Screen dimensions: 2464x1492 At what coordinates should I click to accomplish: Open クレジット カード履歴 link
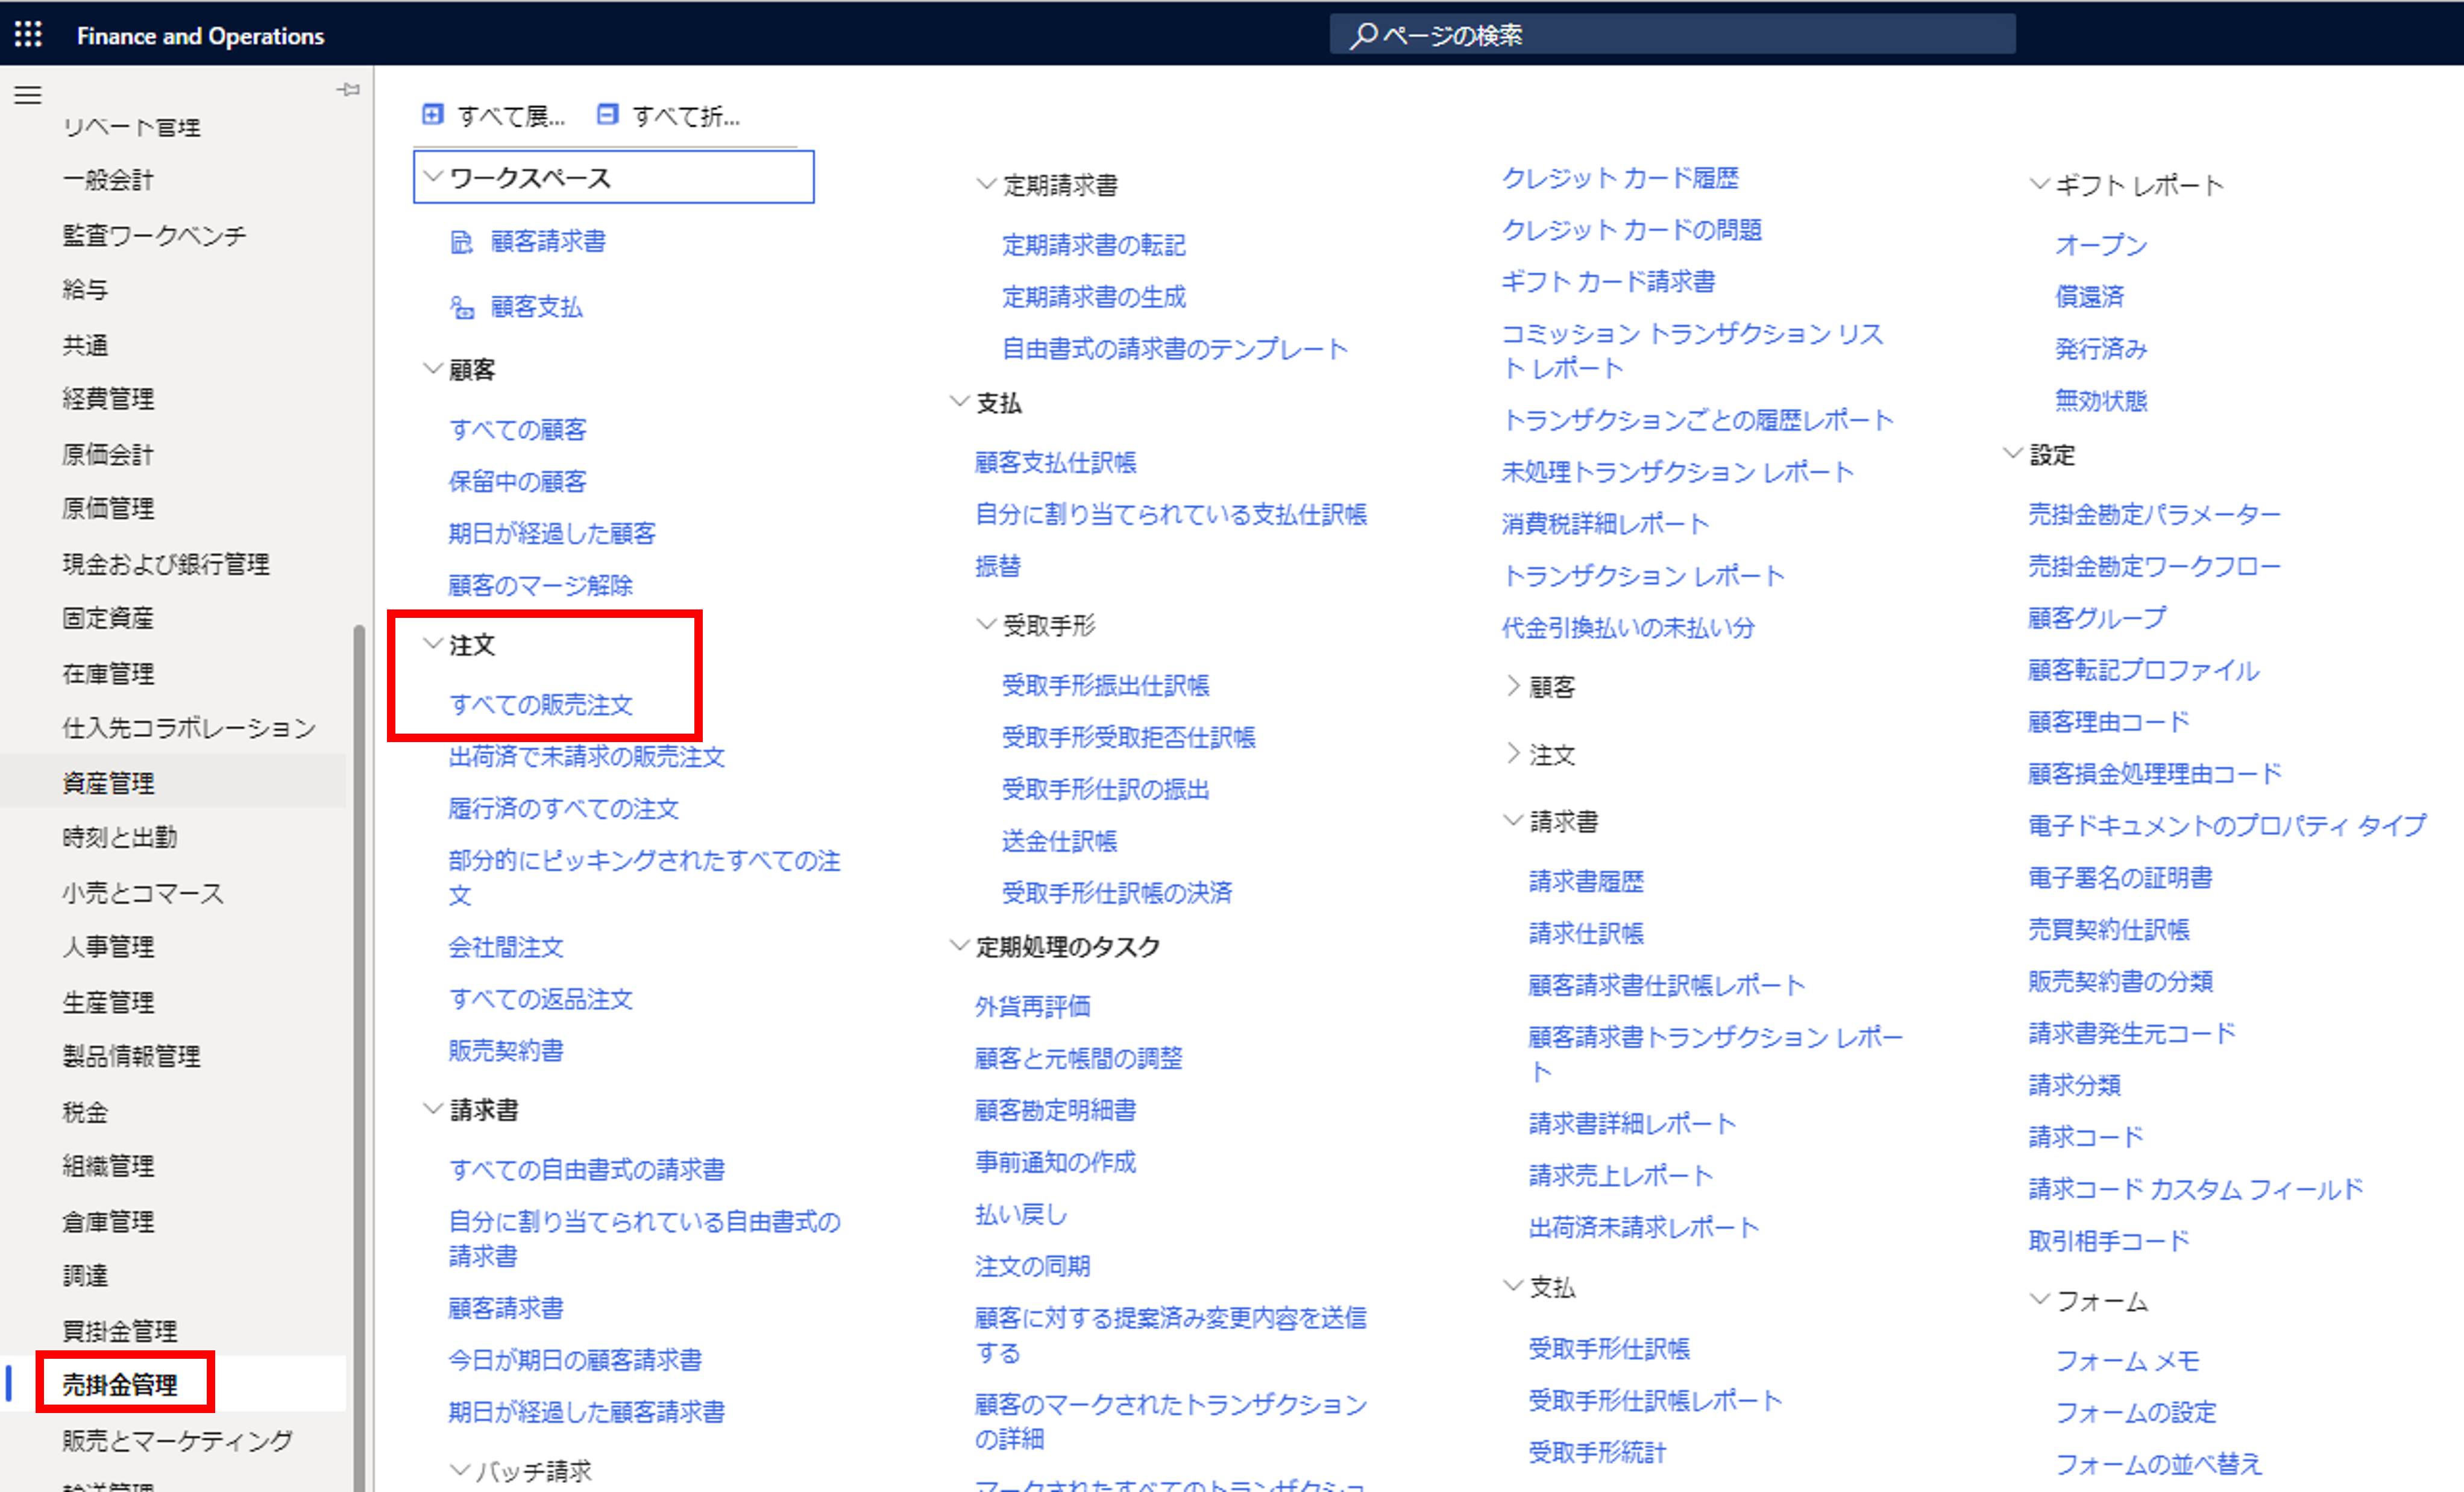(1620, 178)
